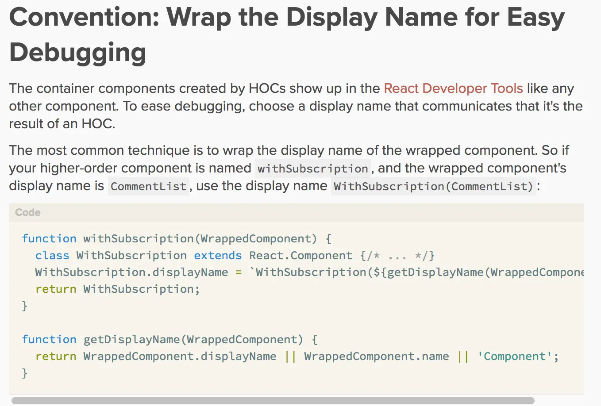
Task: Click the inline code 'WithSubscription(CommentList)'
Action: tap(434, 186)
